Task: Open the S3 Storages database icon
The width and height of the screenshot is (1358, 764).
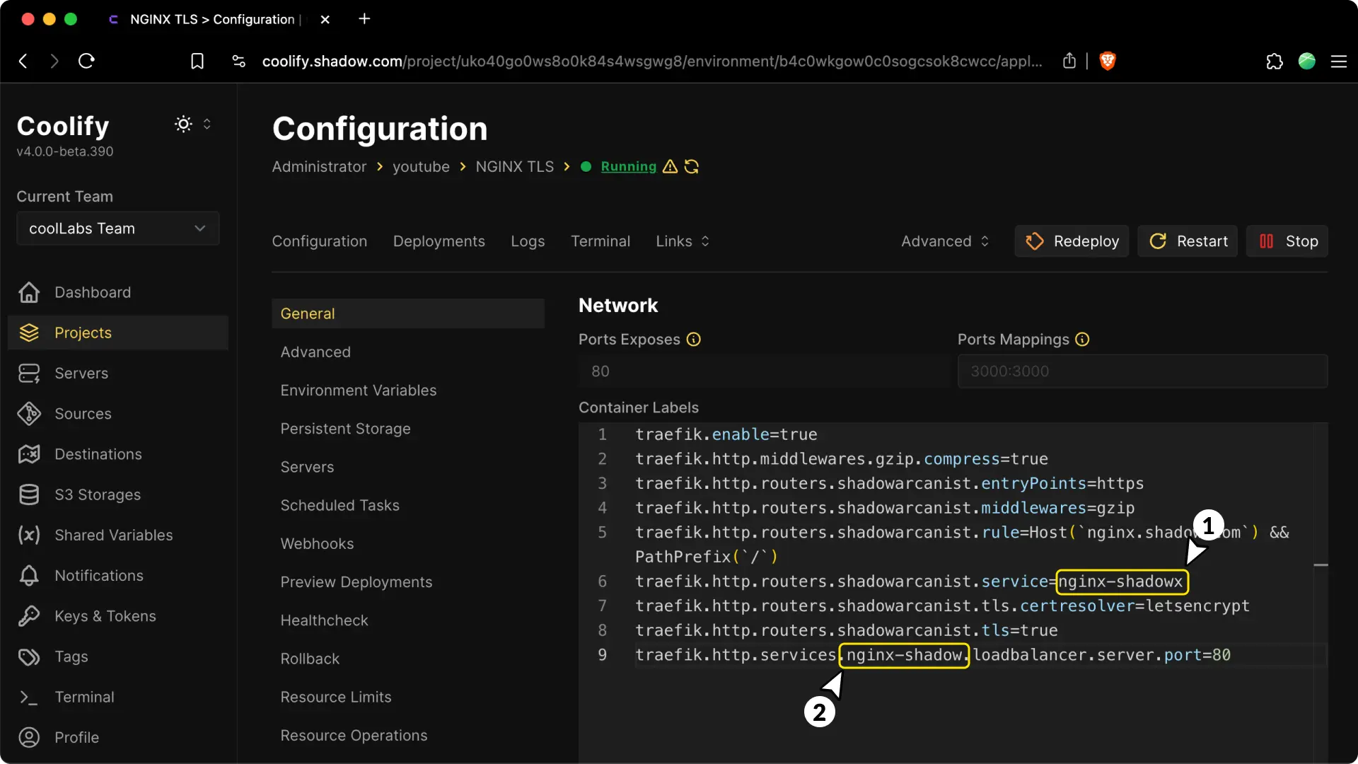Action: coord(29,494)
